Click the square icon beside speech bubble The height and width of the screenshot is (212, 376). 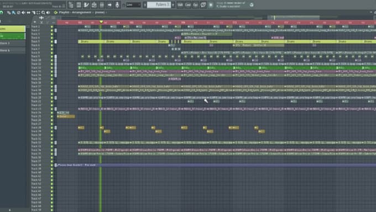(211, 5)
